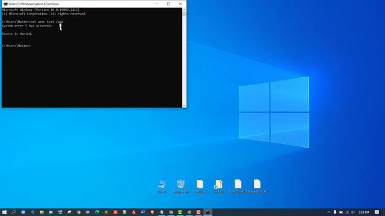
Task: Click the last C:\Users\Master> prompt
Action: (x=16, y=46)
